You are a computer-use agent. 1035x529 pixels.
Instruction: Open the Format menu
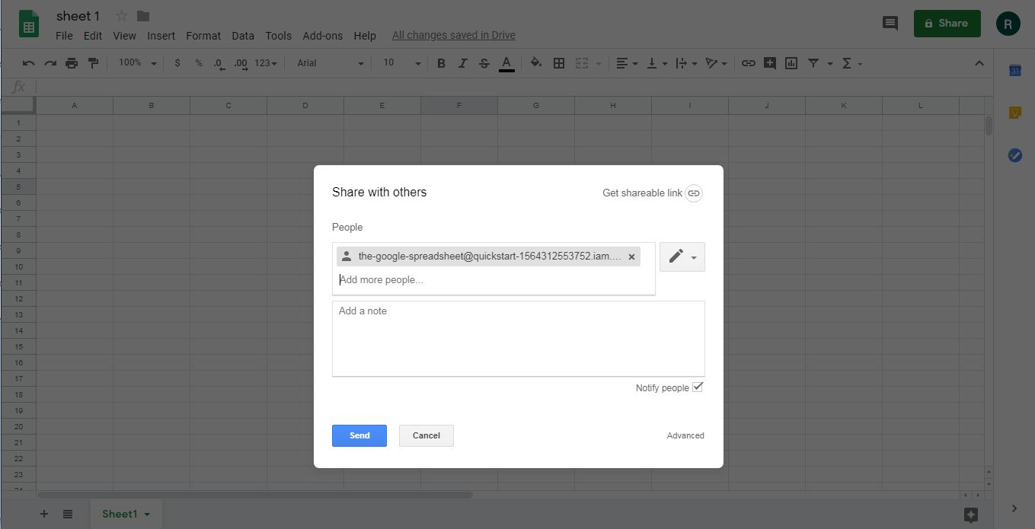203,35
